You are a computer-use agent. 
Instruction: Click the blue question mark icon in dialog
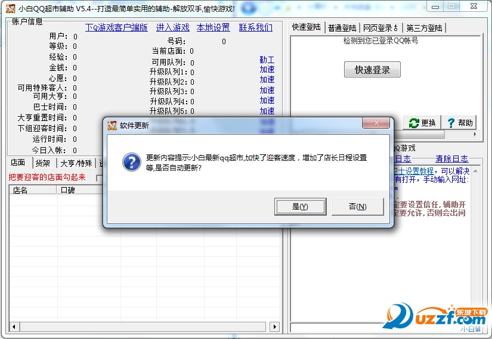[132, 162]
